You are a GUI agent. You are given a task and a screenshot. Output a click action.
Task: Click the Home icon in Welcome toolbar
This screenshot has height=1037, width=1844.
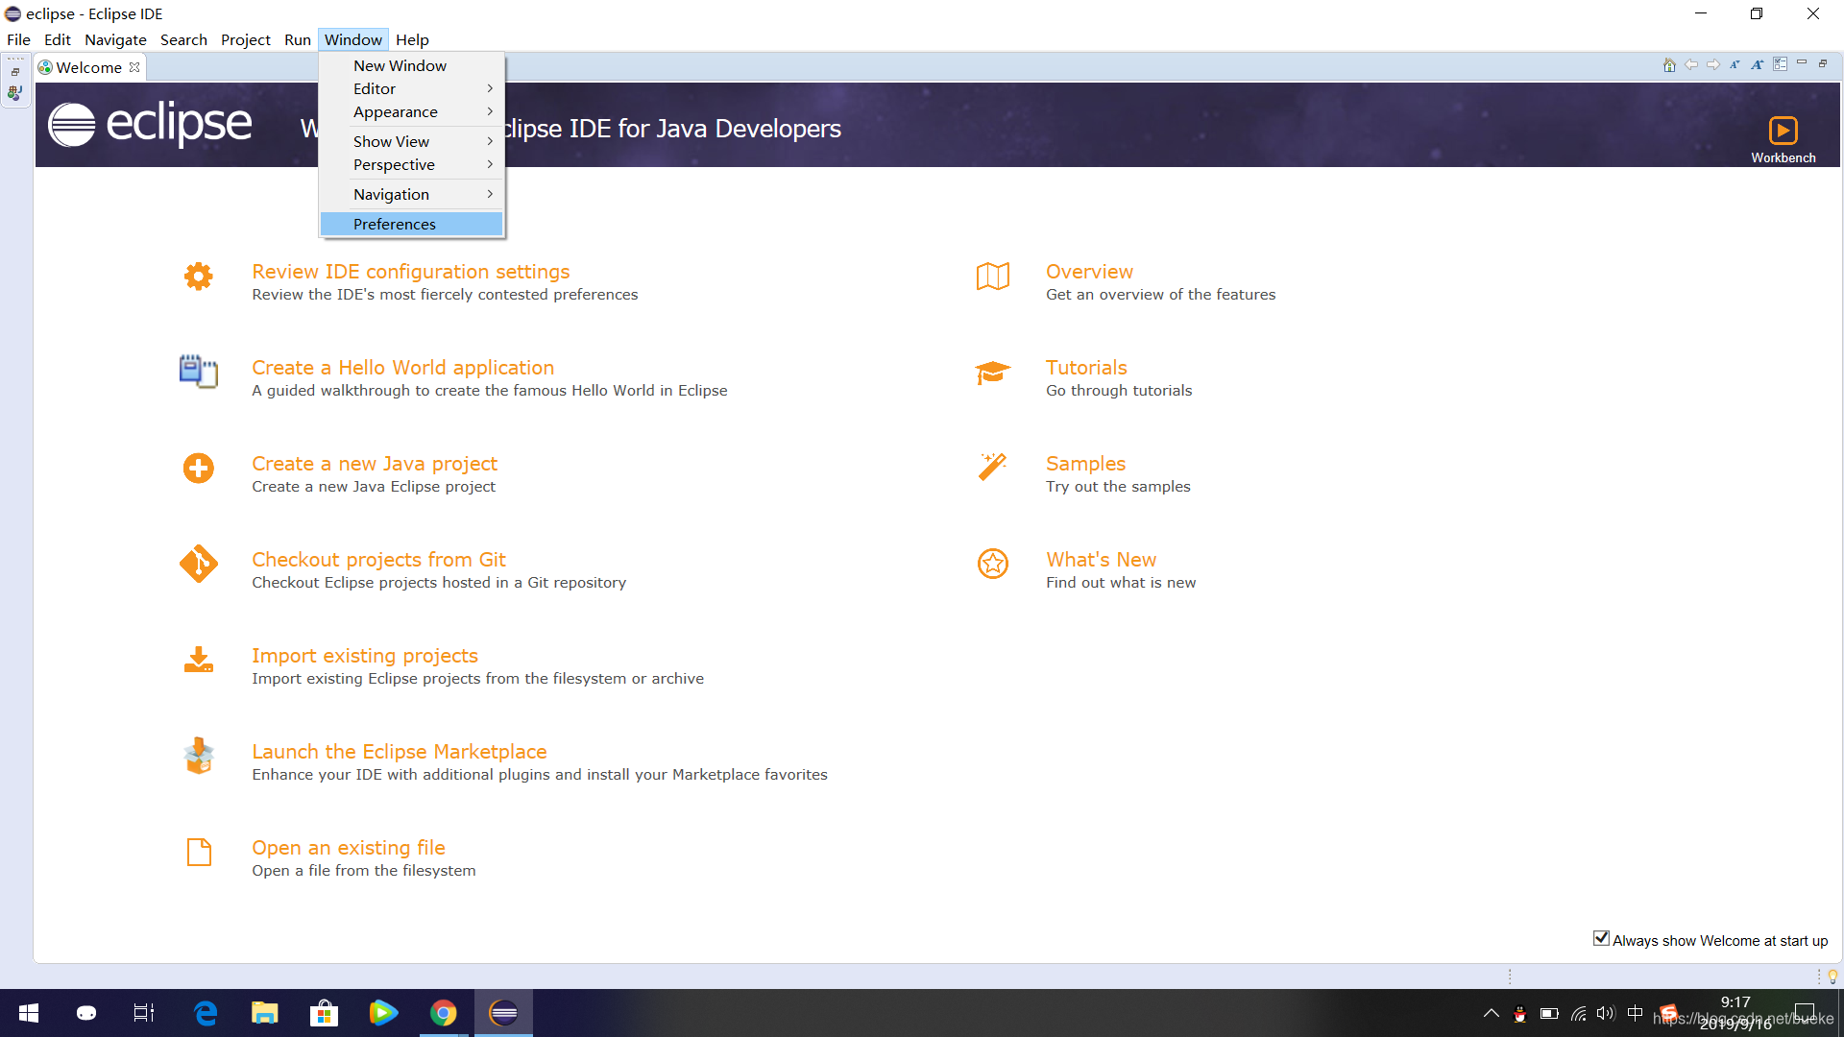(x=1669, y=65)
